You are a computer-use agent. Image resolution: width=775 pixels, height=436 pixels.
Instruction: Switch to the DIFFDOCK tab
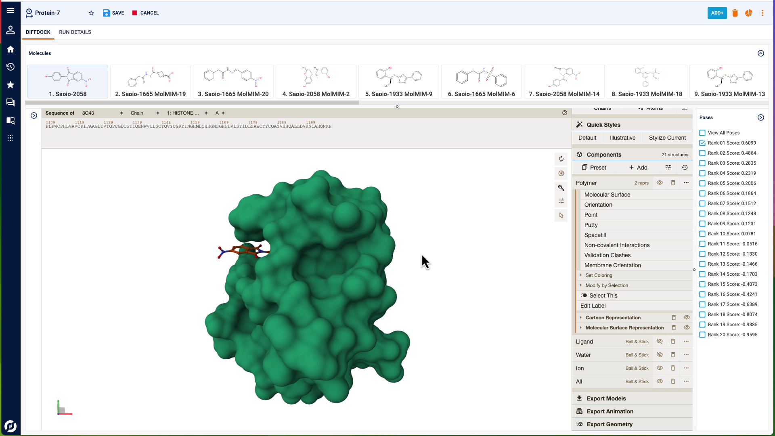pos(38,32)
